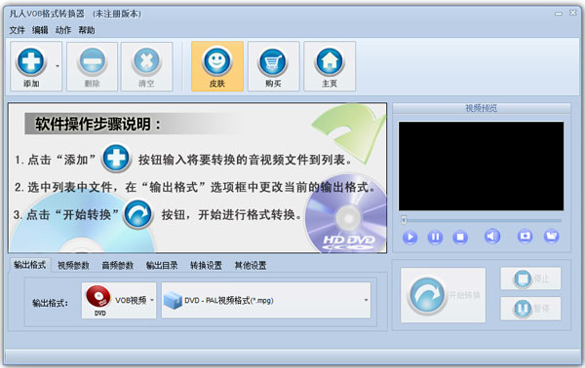This screenshot has width=585, height=368.
Task: Switch to the 音频参数 tab
Action: pos(118,265)
